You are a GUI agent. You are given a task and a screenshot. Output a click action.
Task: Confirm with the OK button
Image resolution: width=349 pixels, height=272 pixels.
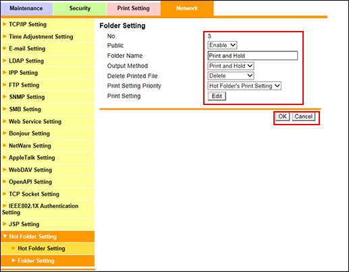tap(282, 116)
